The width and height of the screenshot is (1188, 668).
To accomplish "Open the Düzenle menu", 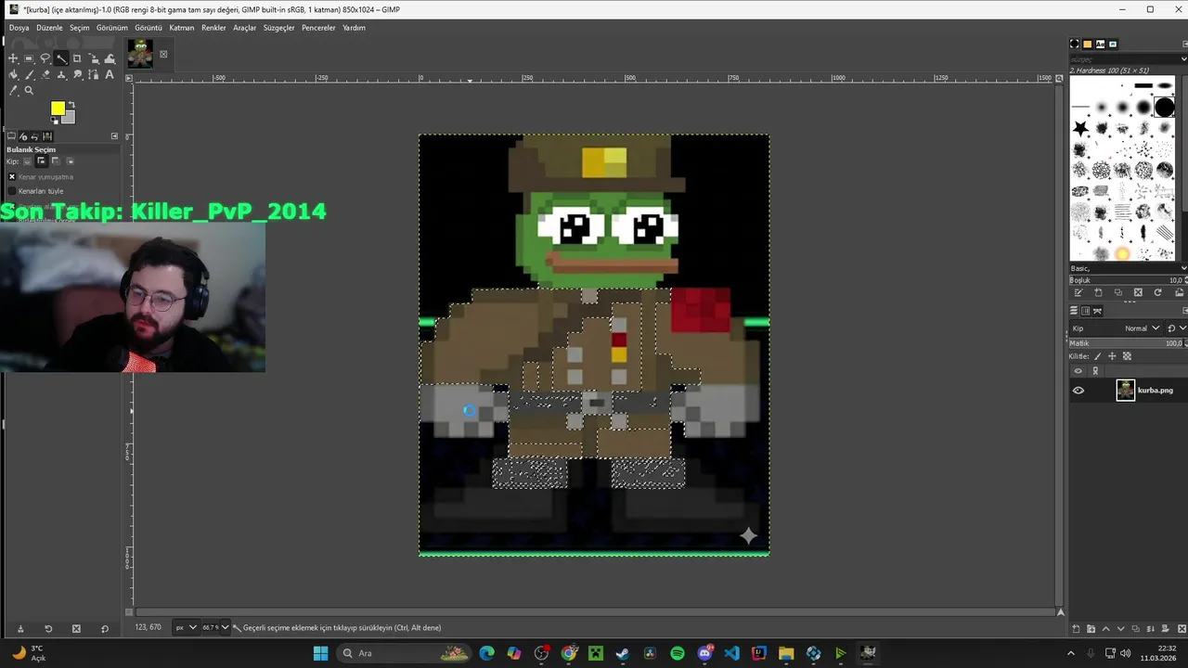I will click(49, 28).
